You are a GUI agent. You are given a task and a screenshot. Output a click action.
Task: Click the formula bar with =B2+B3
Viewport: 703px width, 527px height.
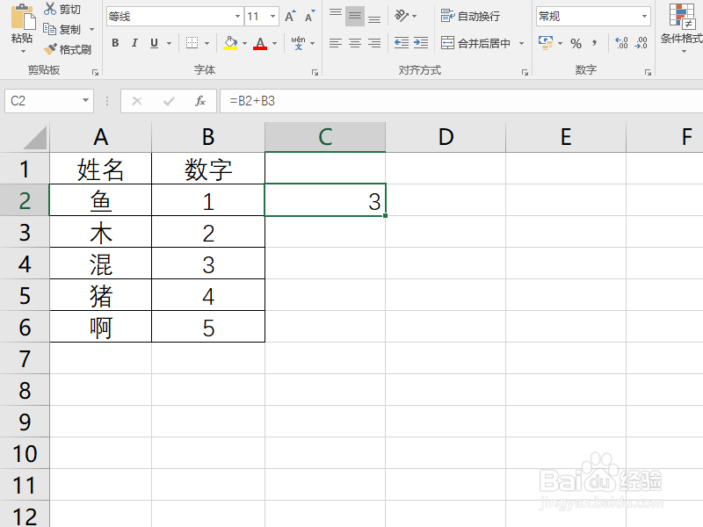tap(462, 101)
